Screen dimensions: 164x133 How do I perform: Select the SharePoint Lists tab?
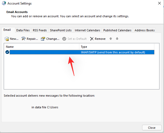(x=61, y=30)
